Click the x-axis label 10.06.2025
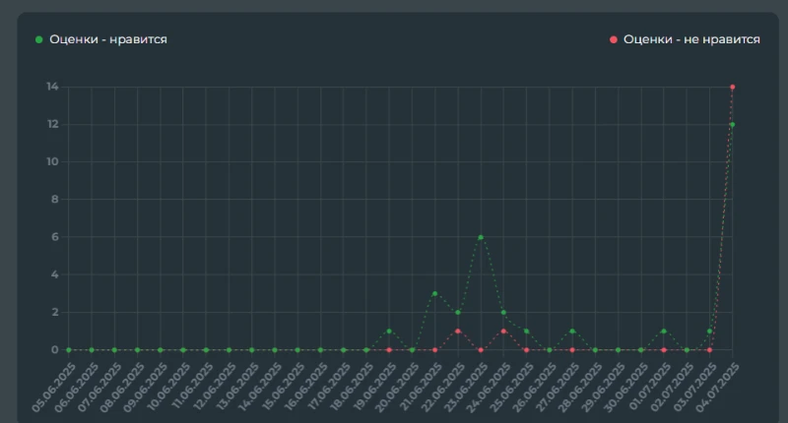788x423 pixels. (168, 388)
